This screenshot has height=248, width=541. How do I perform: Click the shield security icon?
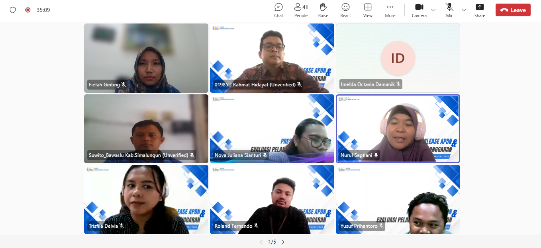pos(13,10)
